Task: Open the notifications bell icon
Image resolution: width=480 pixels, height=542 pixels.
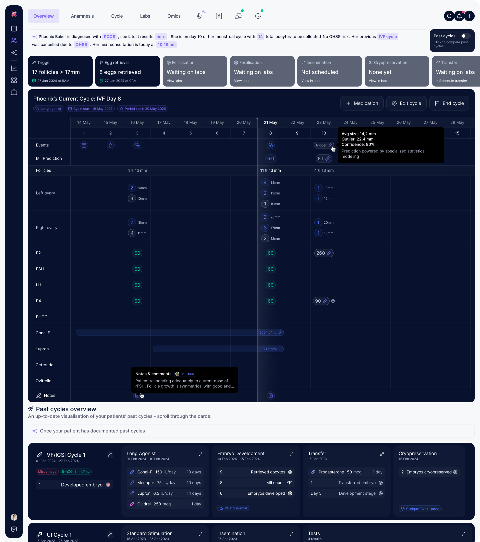Action: pos(459,16)
